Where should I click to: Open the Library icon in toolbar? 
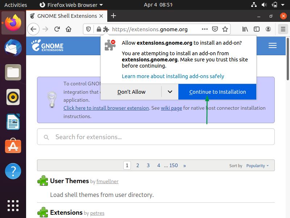click(245, 29)
